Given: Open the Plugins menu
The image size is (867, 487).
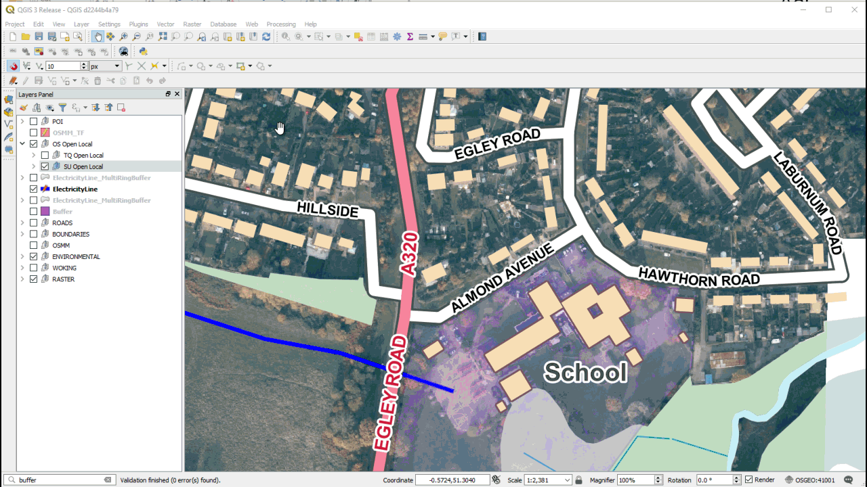Looking at the screenshot, I should (138, 24).
